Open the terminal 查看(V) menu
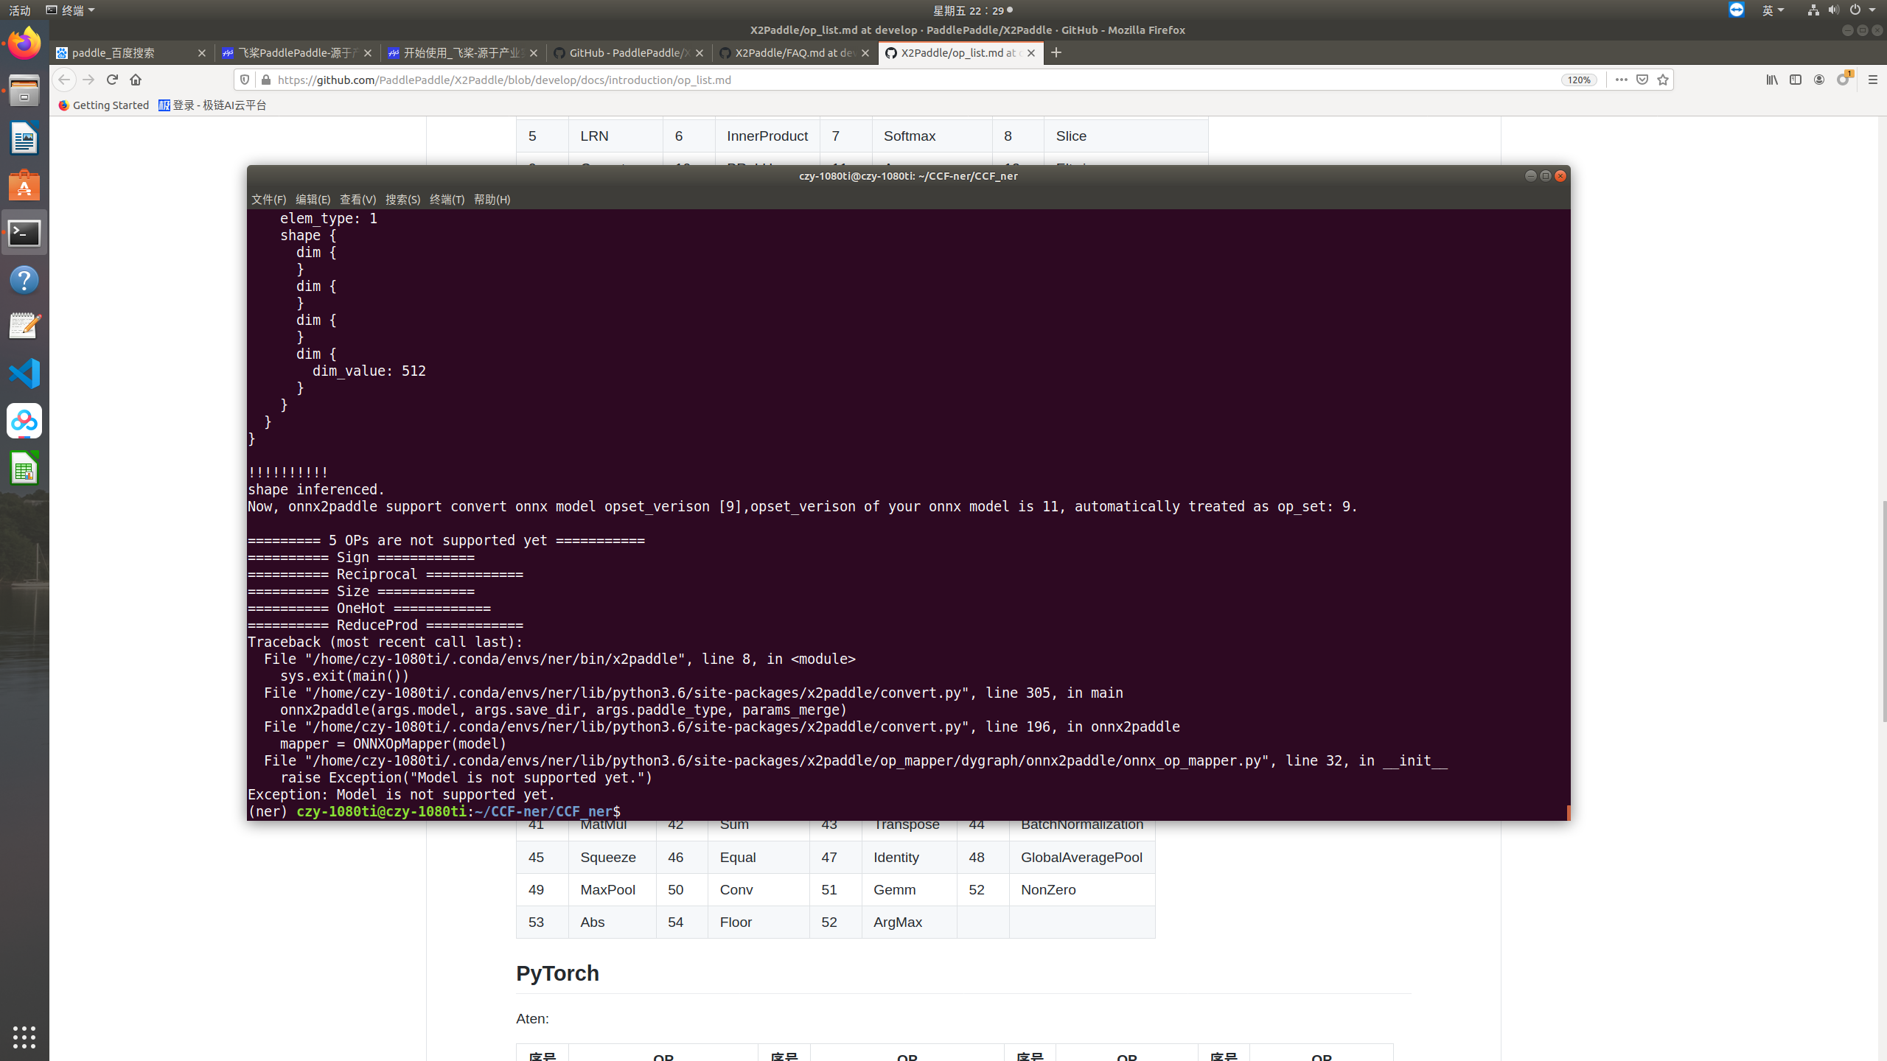The height and width of the screenshot is (1061, 1887). click(357, 200)
